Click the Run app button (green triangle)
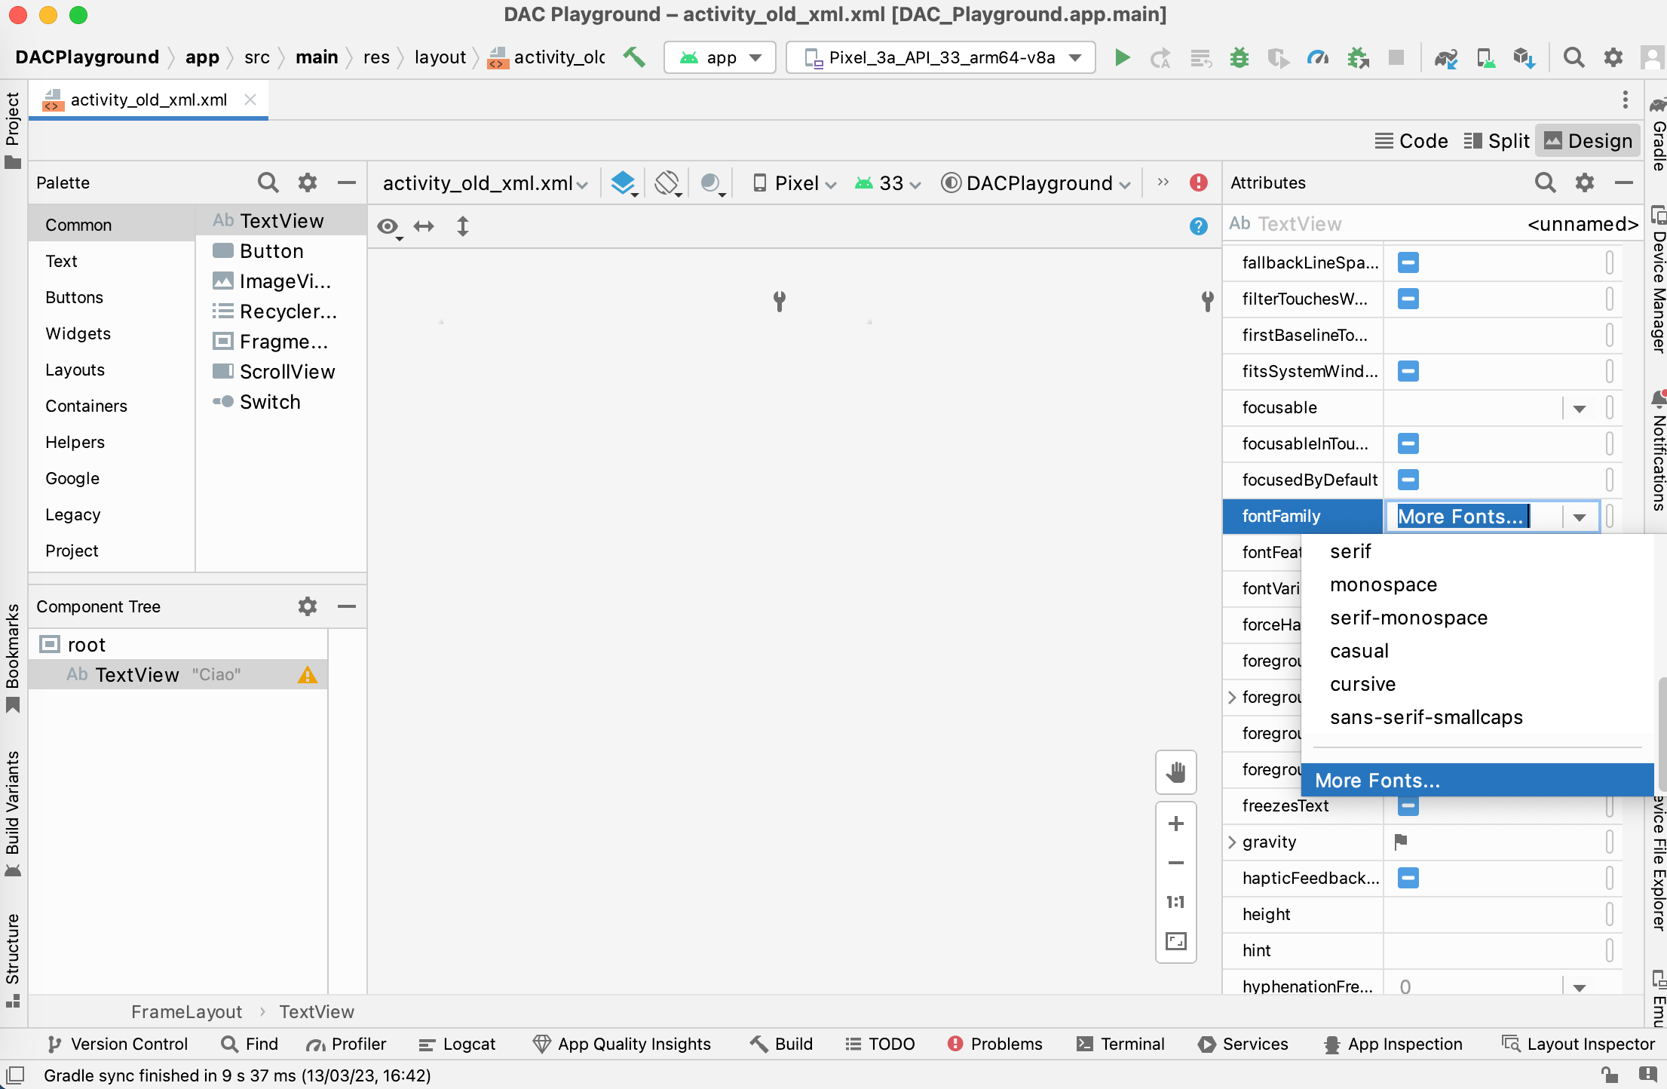1667x1089 pixels. [x=1120, y=57]
